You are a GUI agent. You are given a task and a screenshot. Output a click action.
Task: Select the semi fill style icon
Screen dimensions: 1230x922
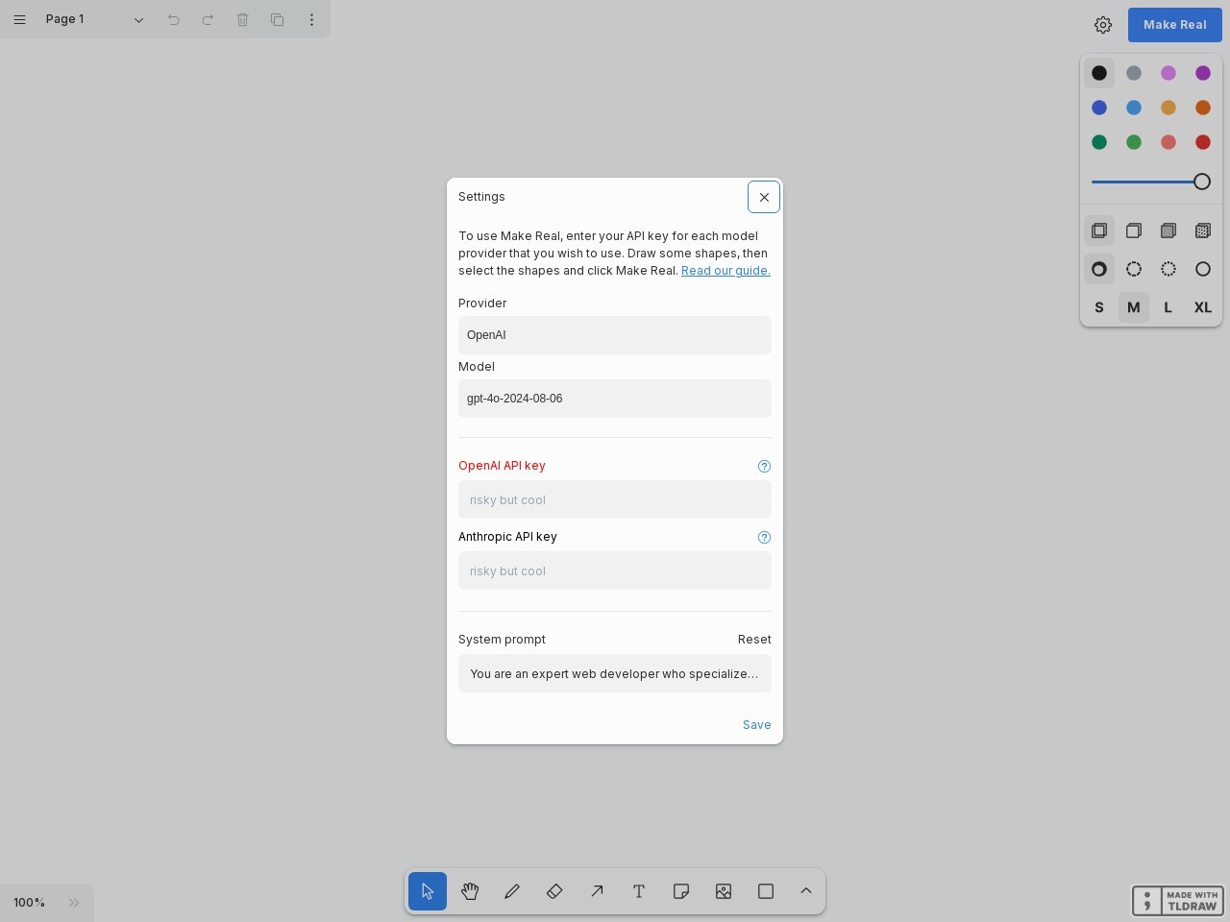tap(1134, 230)
